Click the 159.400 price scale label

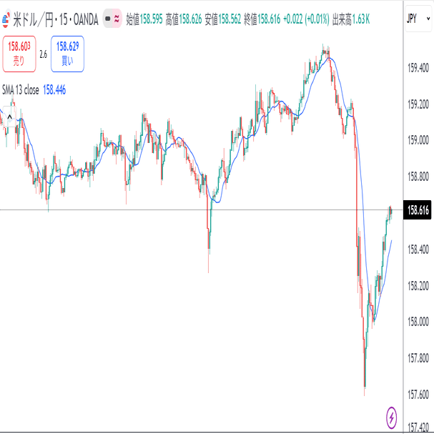tap(417, 68)
